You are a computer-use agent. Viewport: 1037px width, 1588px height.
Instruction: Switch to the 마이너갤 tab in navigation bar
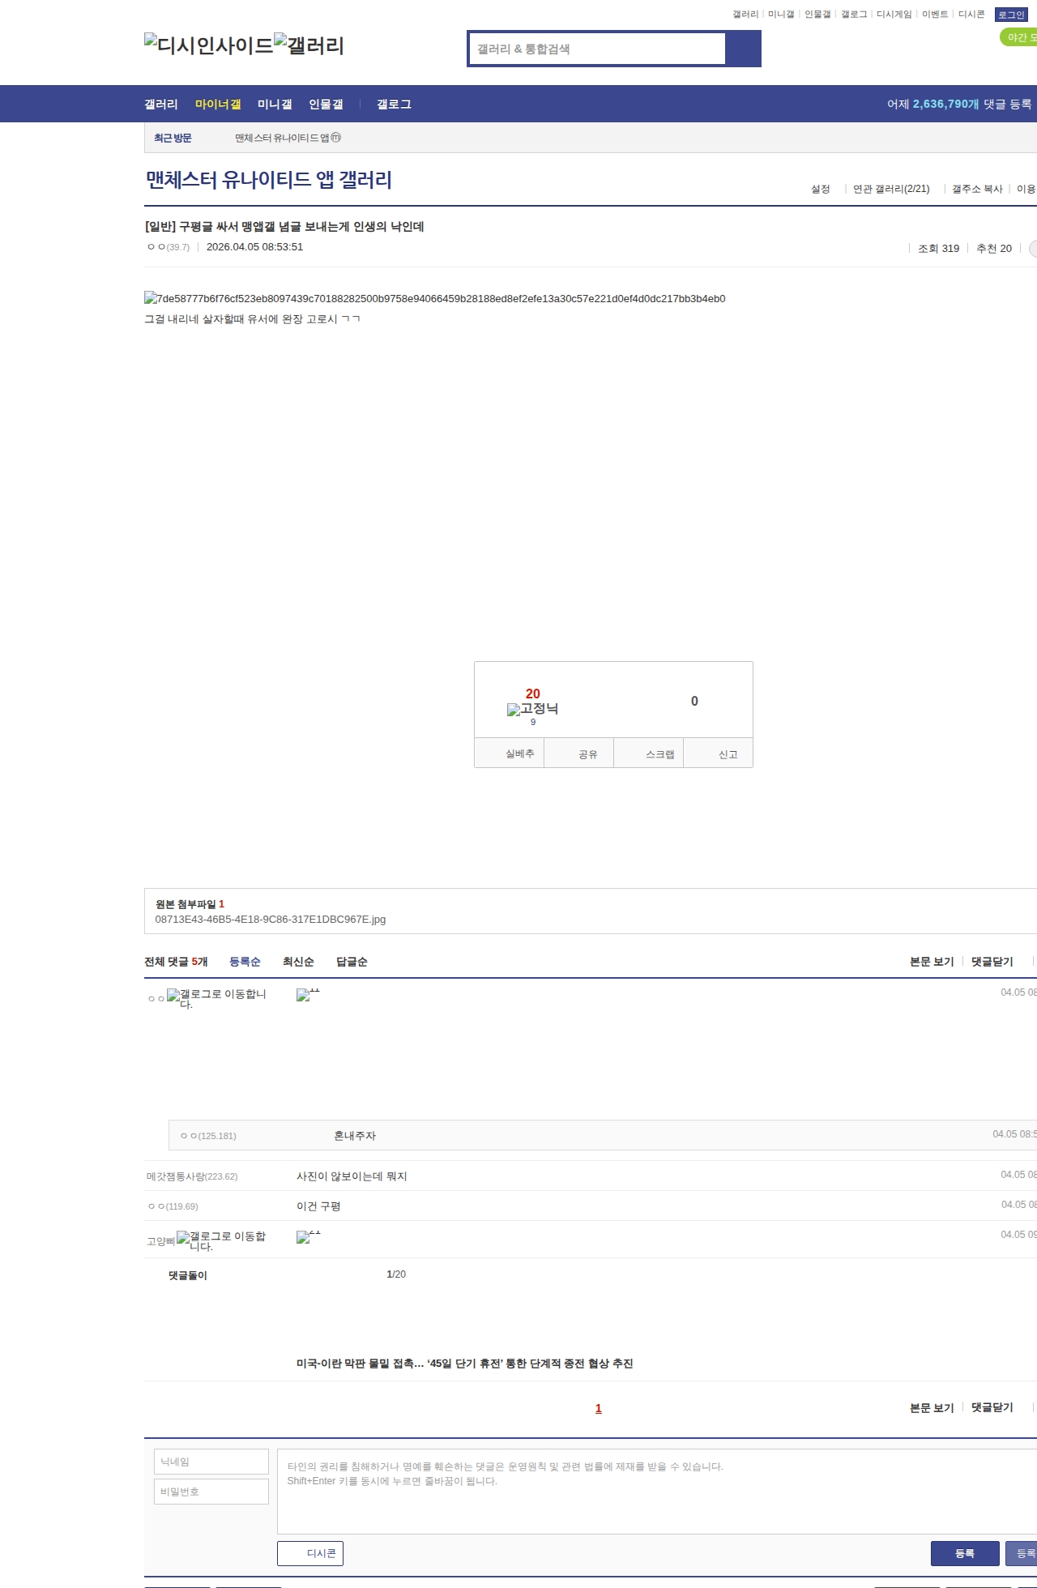click(x=217, y=105)
